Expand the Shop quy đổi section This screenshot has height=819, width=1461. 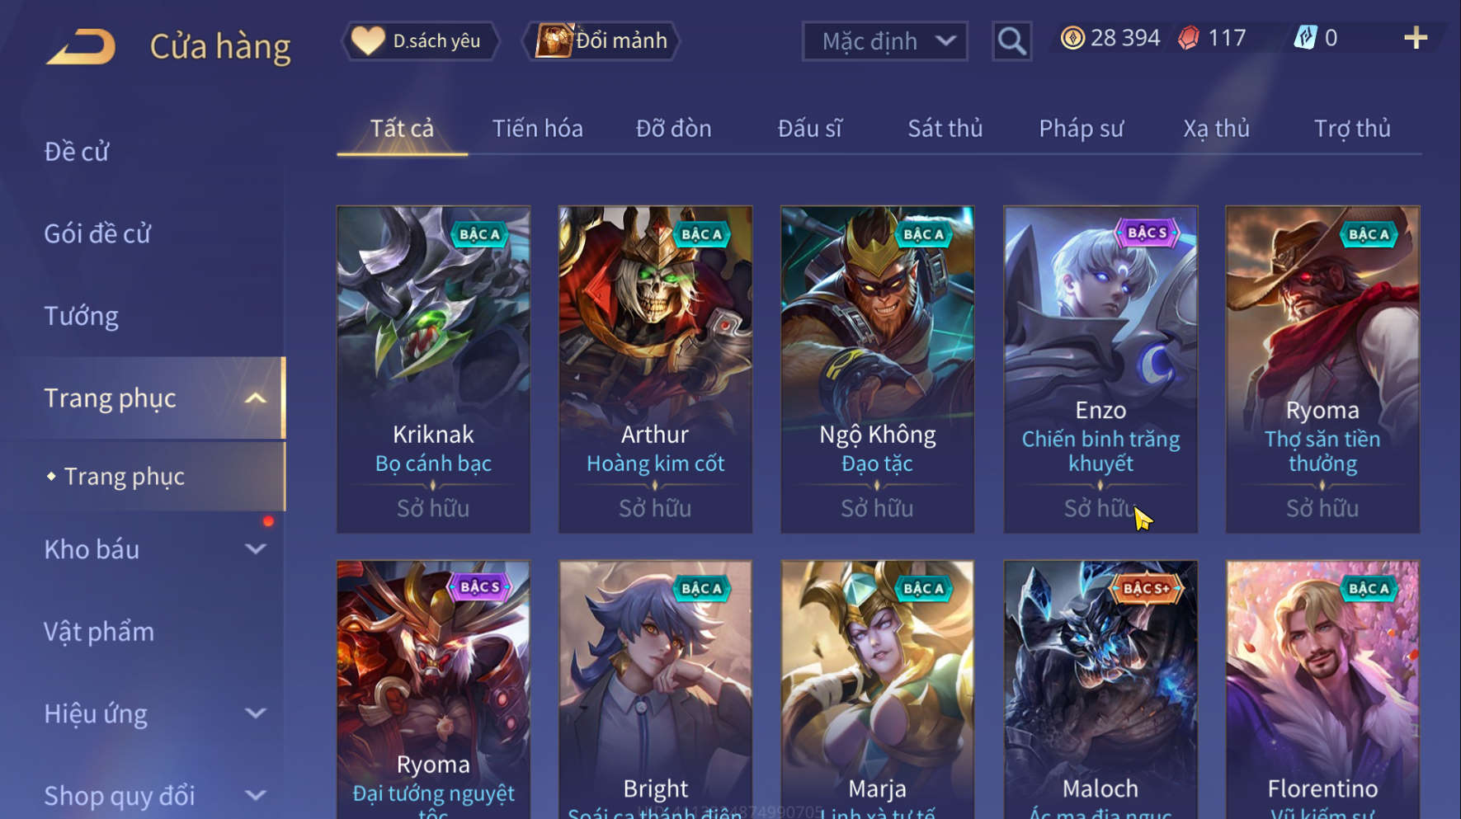[x=256, y=795]
